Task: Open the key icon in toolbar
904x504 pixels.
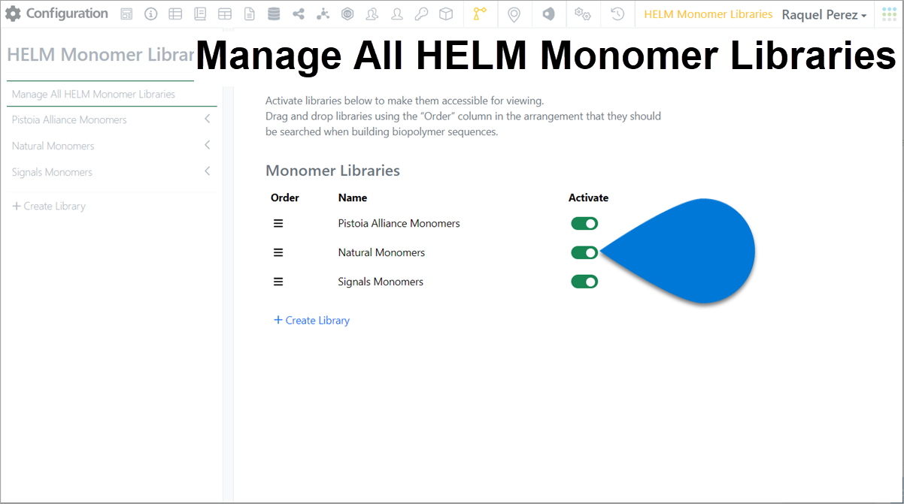Action: tap(421, 14)
